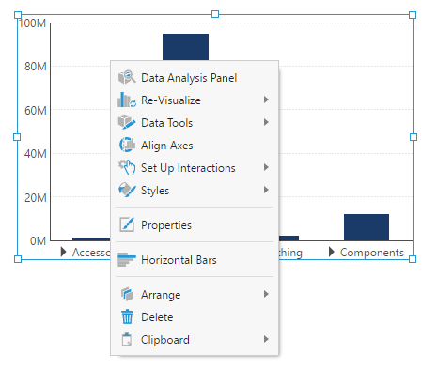Image resolution: width=437 pixels, height=369 pixels.
Task: Click the Re-Visualize chart icon
Action: (127, 100)
